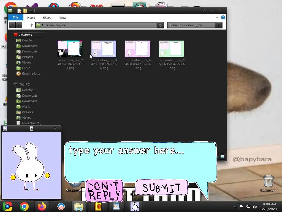Switch to the Share ribbon tab
Image resolution: width=282 pixels, height=212 pixels.
pos(47,18)
